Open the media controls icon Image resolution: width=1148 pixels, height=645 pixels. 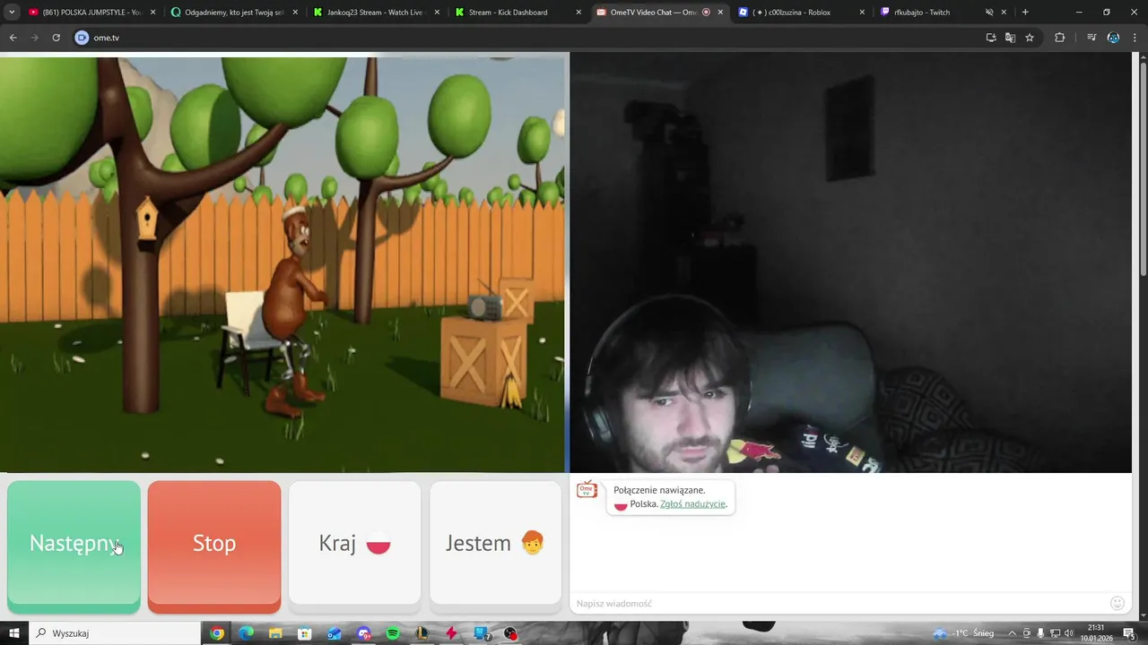pyautogui.click(x=1091, y=38)
